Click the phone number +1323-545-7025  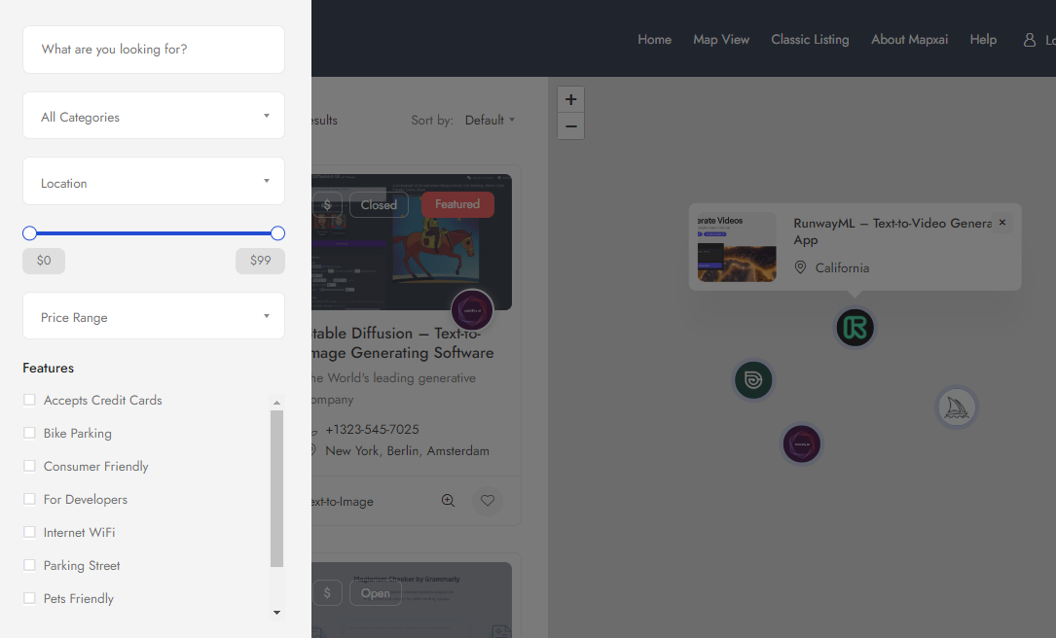[372, 429]
